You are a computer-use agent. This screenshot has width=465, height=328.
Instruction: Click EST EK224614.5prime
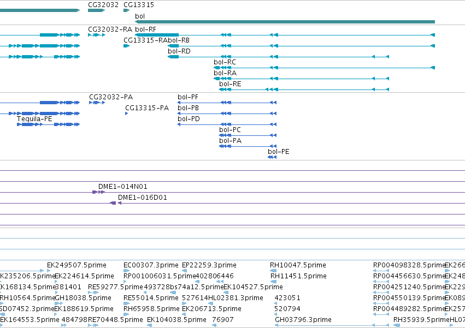tap(85, 276)
